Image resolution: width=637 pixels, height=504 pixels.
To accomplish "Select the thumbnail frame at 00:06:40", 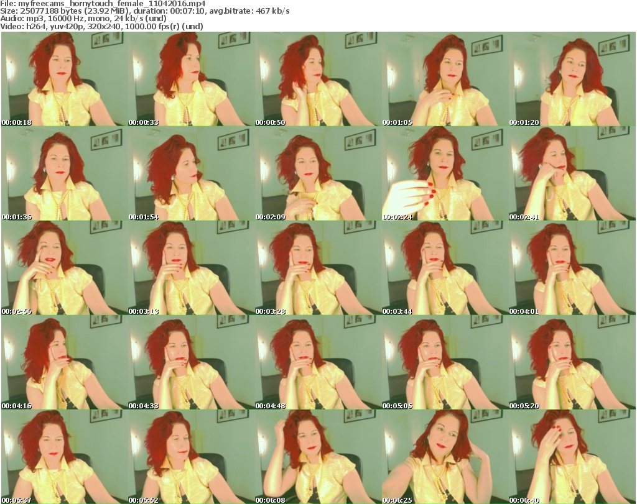I will tap(572, 457).
